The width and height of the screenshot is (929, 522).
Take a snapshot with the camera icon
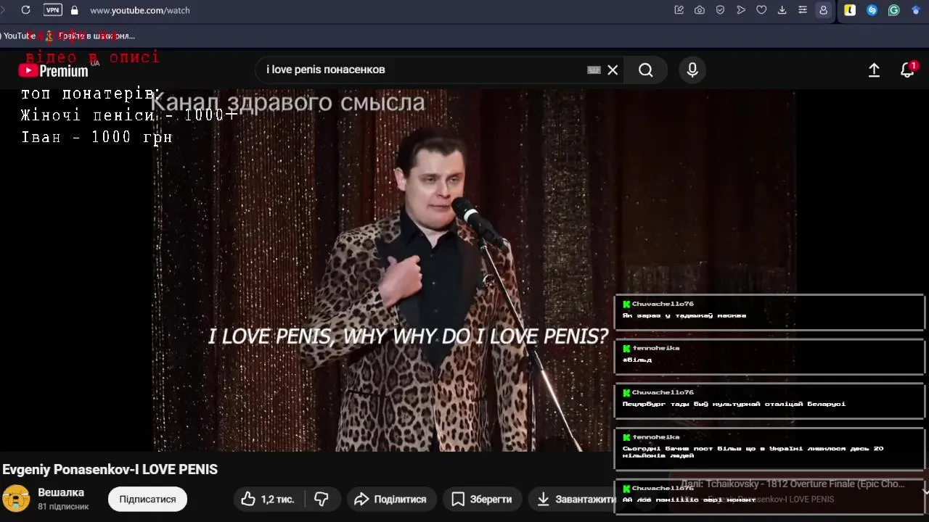[x=700, y=10]
